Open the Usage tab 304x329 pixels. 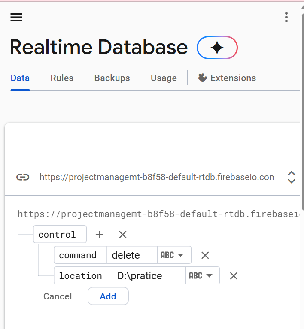164,78
